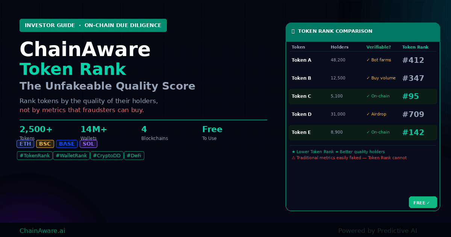Open the ChainAware.ai footer link

[x=42, y=231]
